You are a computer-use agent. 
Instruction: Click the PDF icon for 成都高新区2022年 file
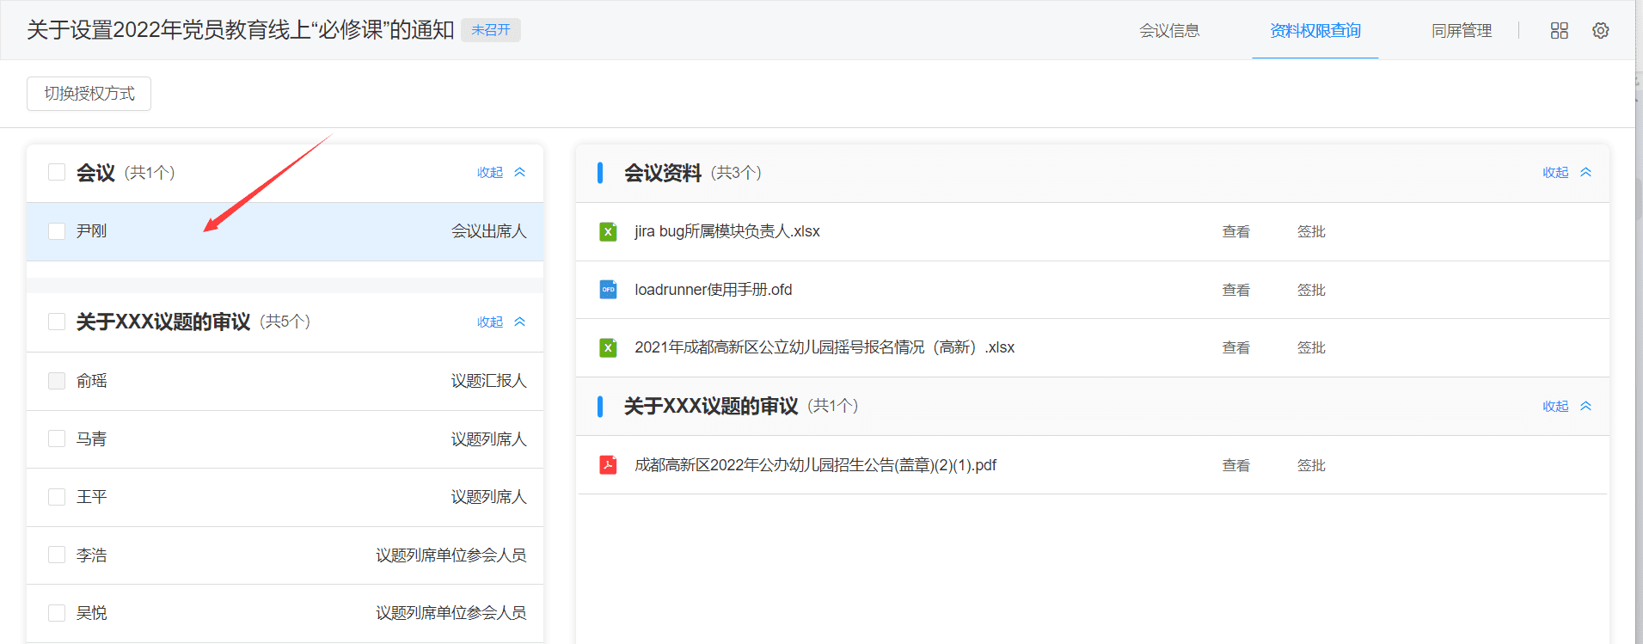pos(608,465)
